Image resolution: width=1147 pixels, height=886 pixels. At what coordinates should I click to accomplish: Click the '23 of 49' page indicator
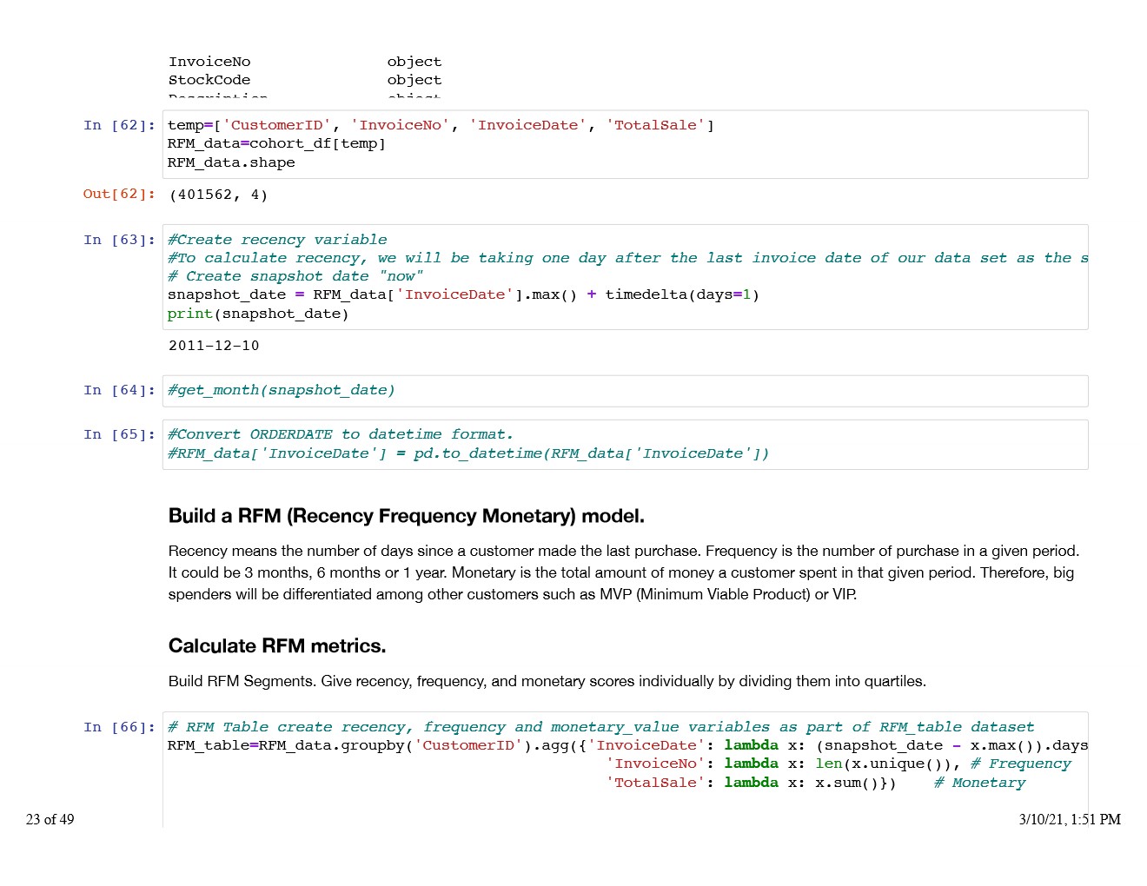[50, 819]
